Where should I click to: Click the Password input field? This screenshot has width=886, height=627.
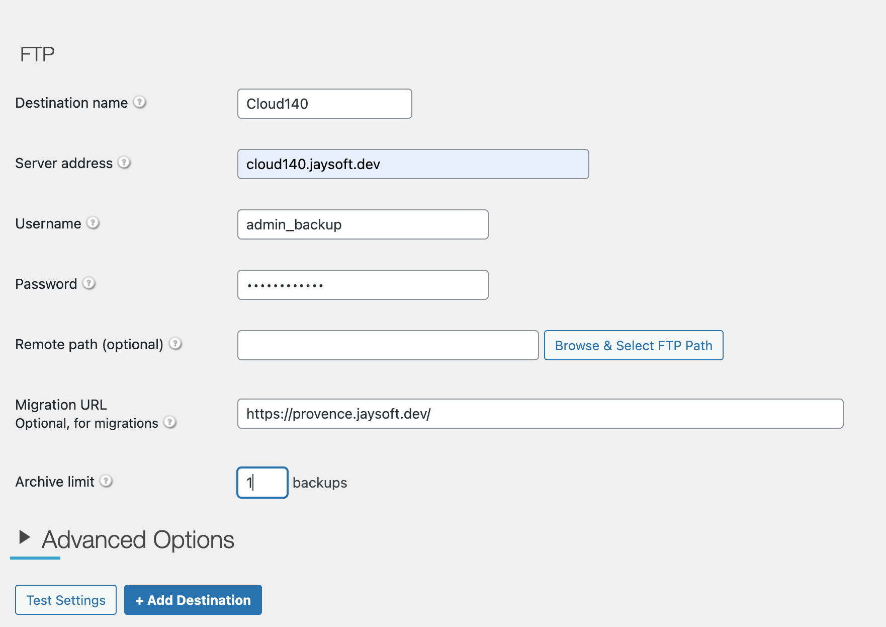pos(362,285)
